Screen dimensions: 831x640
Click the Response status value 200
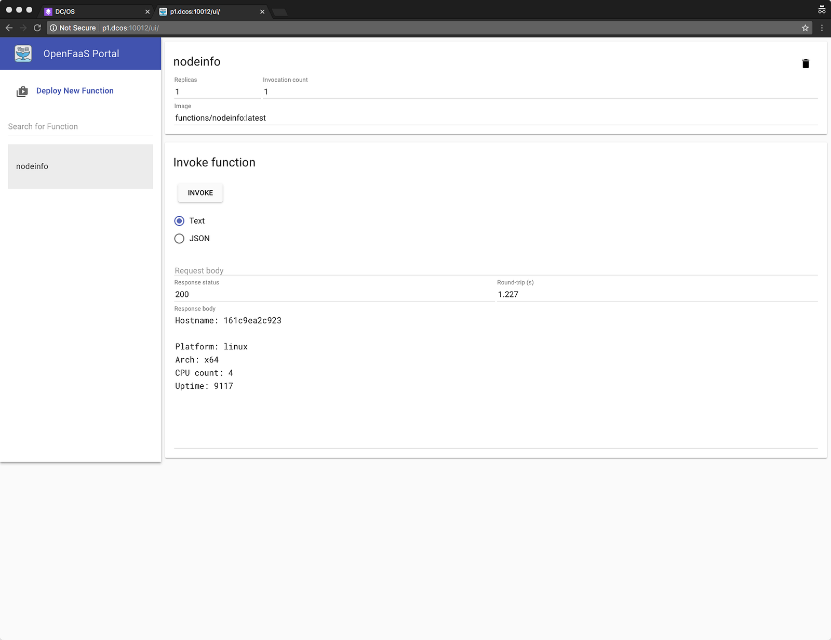[x=334, y=294]
